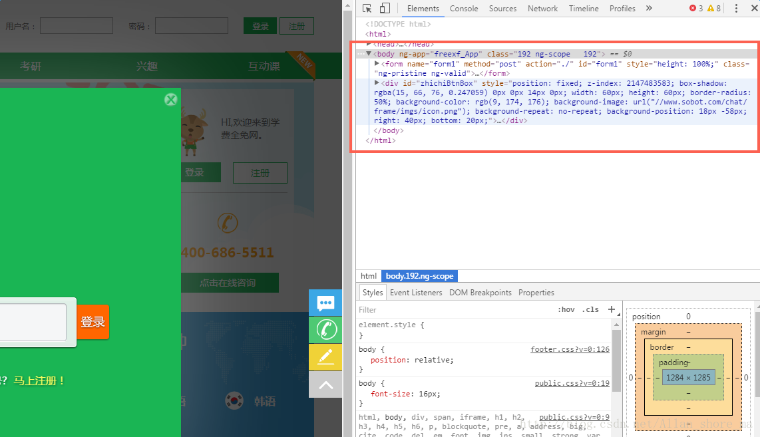Open the DevTools three-dot menu

pyautogui.click(x=736, y=8)
